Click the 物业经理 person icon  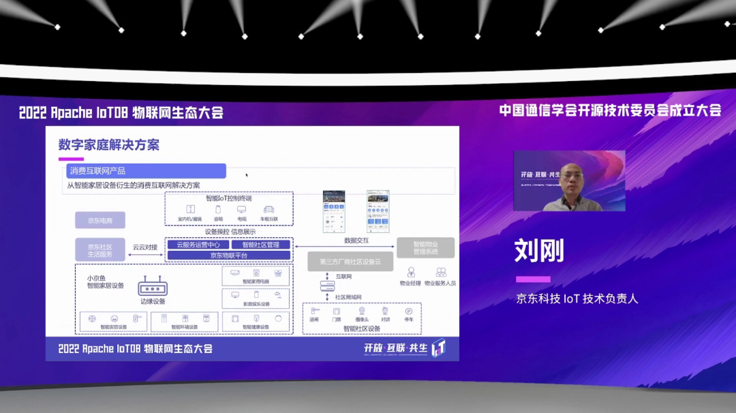[x=411, y=272]
